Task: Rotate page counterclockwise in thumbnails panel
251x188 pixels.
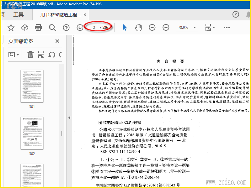Action: tap(52, 55)
